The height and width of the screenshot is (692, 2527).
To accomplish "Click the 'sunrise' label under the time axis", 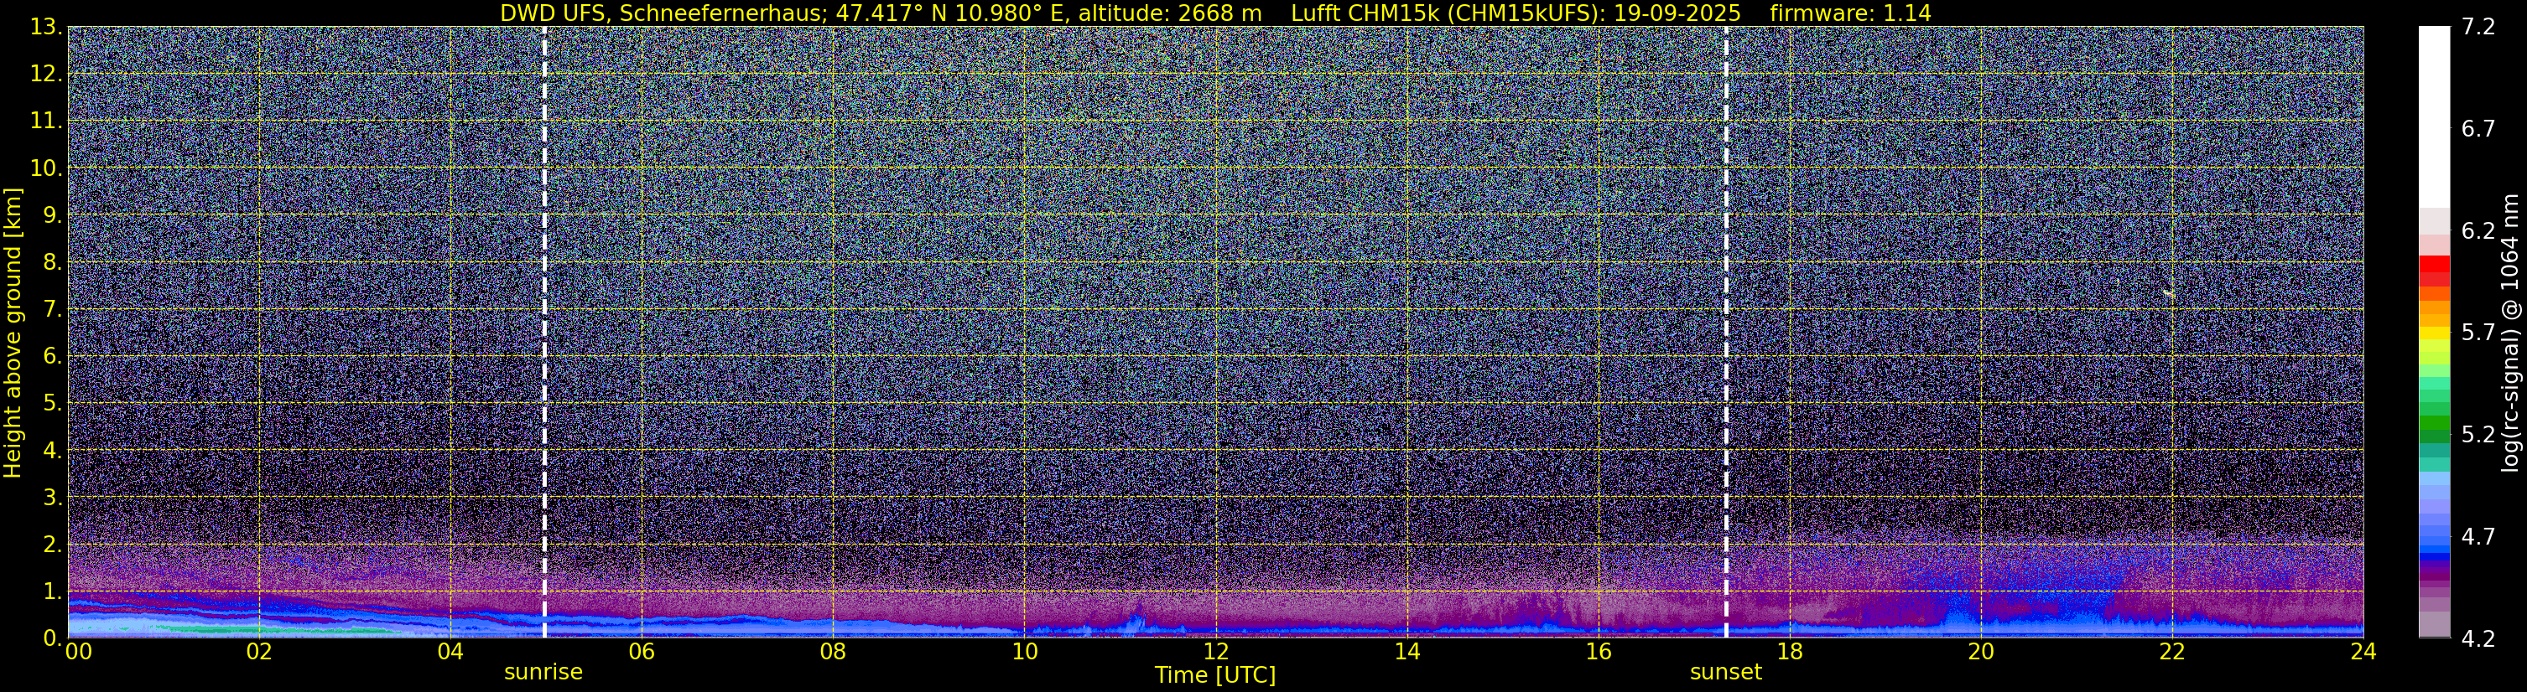I will (x=543, y=673).
